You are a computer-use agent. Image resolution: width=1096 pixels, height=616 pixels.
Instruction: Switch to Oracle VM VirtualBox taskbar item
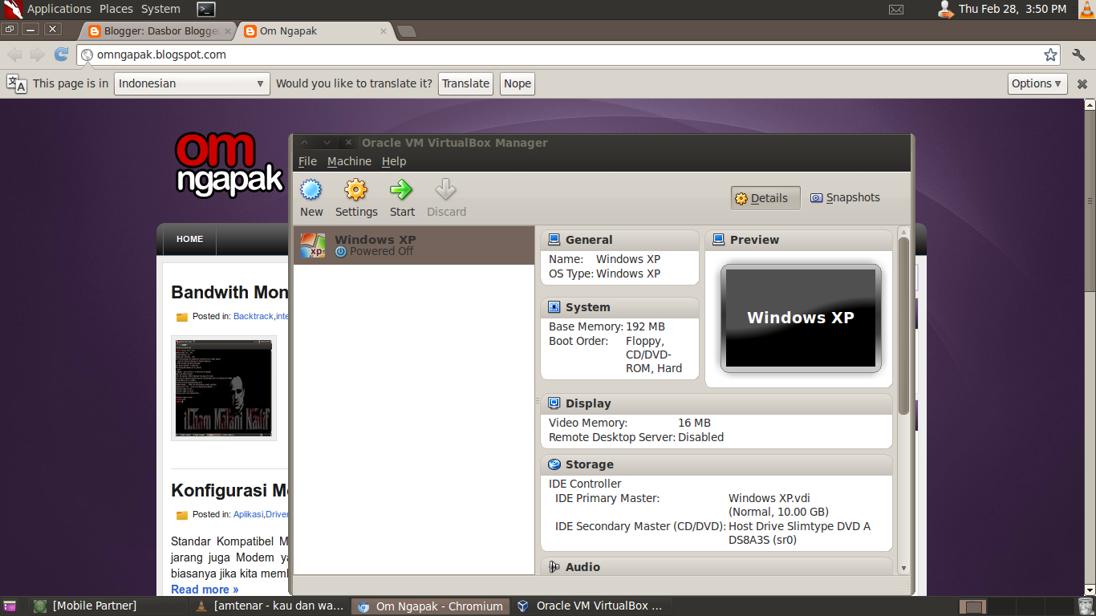(591, 606)
